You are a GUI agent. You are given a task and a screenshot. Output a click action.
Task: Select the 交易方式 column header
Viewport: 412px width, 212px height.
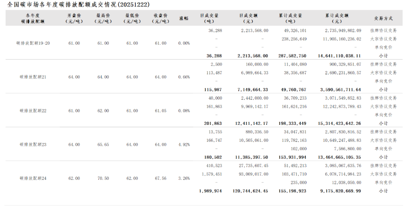(383, 18)
